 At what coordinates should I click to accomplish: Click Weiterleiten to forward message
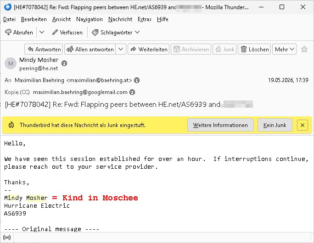click(149, 49)
